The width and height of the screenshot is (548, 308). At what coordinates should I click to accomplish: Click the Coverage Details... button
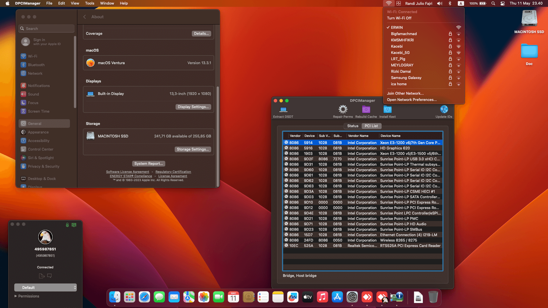click(x=201, y=33)
